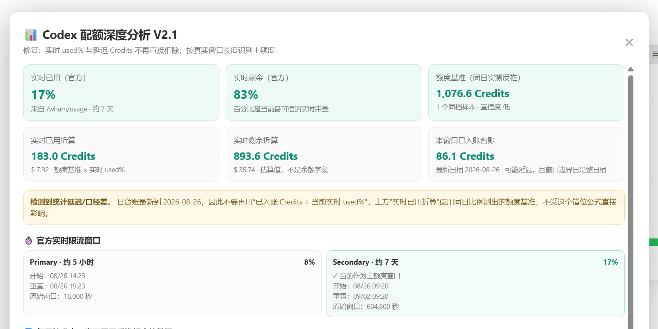Click the note "百分比是当前最可信的实时用量"
This screenshot has width=658, height=329.
coord(281,109)
